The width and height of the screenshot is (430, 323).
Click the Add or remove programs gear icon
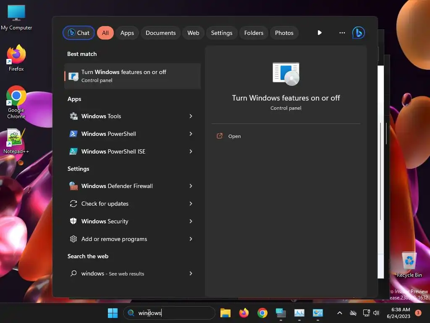73,239
